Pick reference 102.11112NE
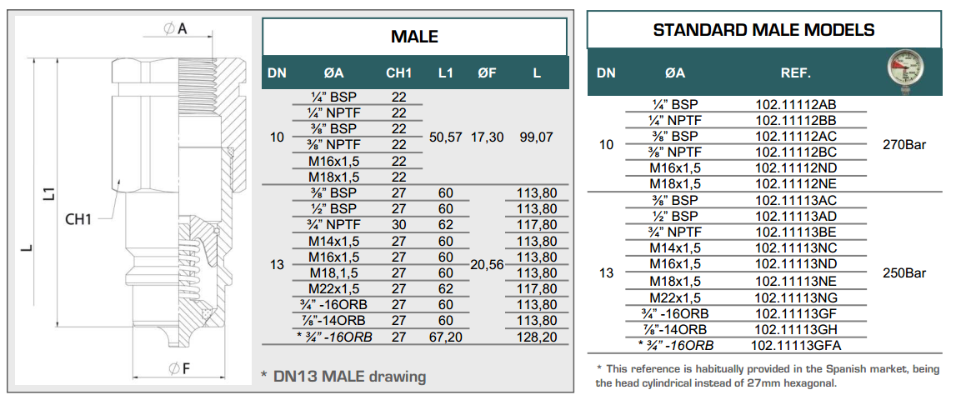 click(795, 183)
